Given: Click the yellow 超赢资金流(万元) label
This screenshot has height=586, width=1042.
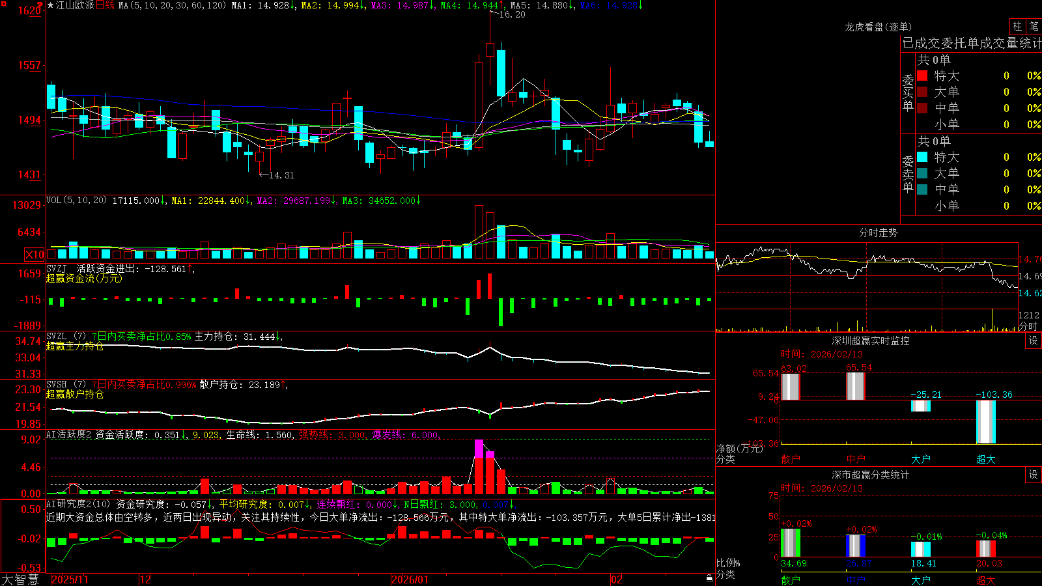Looking at the screenshot, I should tap(84, 278).
